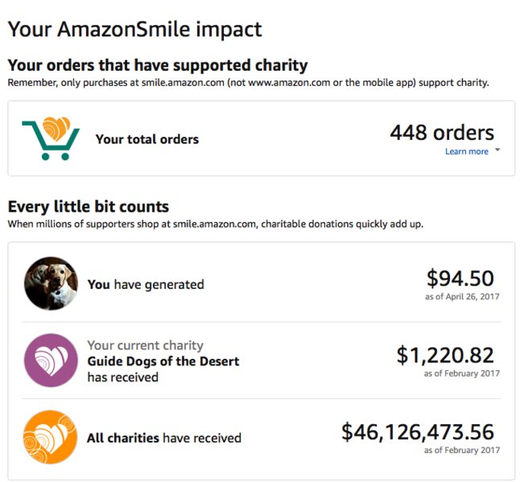Expand the arrow beside Learn more
This screenshot has width=520, height=482.
coord(497,150)
